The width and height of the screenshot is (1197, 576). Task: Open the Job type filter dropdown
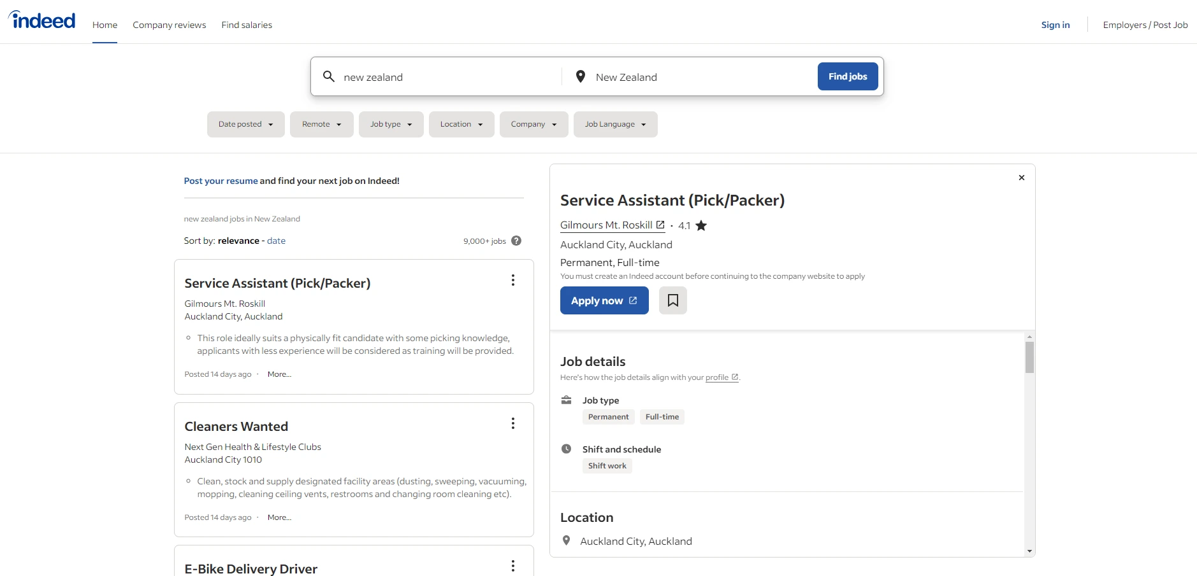[391, 124]
